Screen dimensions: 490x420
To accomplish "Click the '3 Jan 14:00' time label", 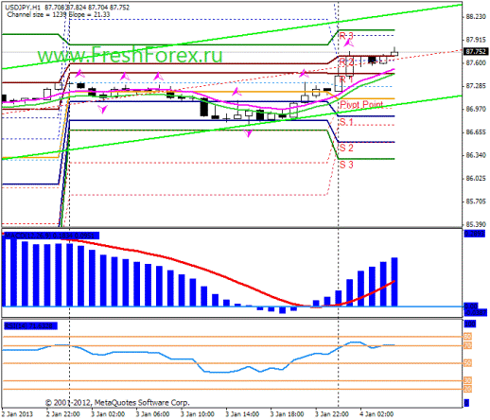I will [242, 414].
